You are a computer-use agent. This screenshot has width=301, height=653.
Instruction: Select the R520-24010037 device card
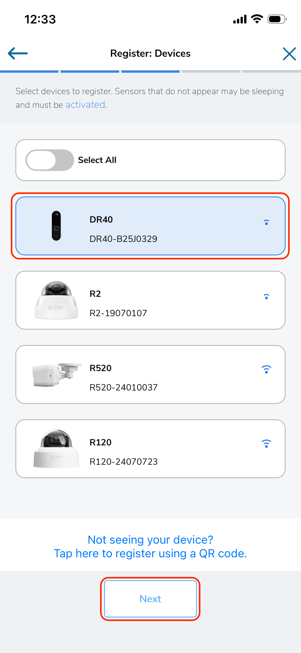pyautogui.click(x=150, y=374)
